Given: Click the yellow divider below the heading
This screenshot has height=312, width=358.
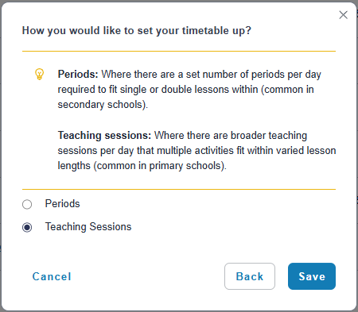Looking at the screenshot, I should (x=179, y=51).
